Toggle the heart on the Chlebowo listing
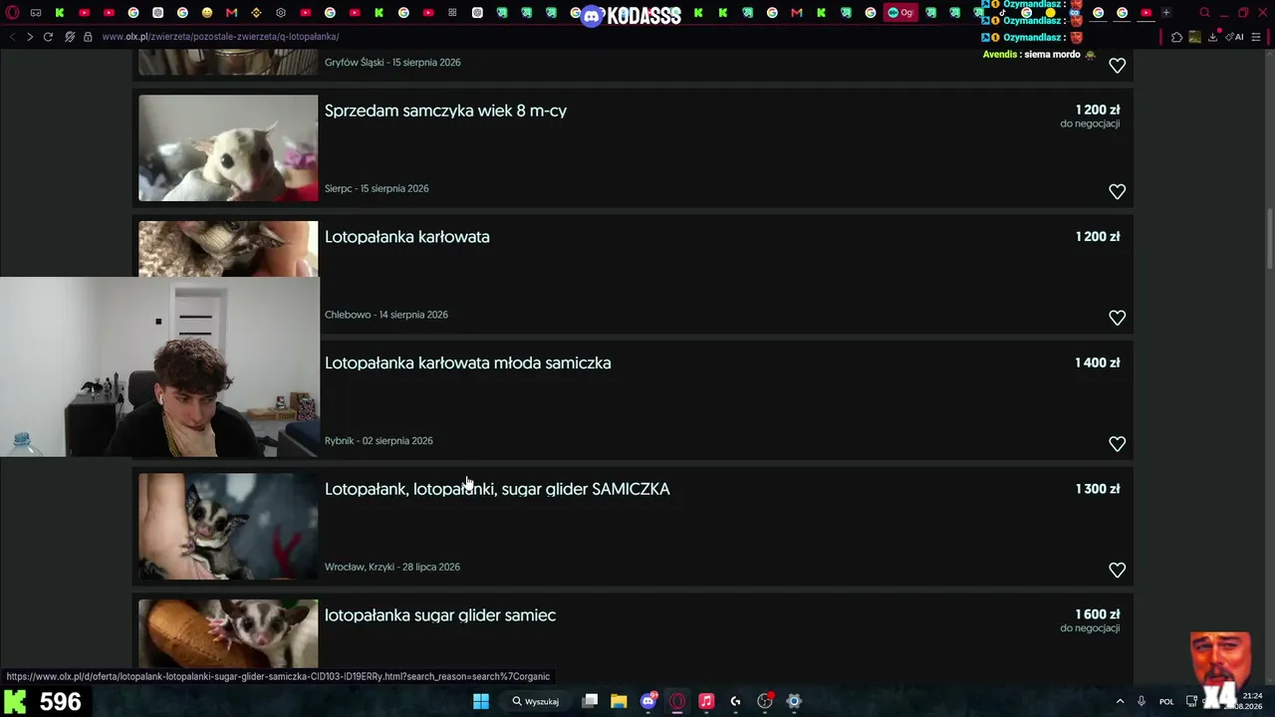The width and height of the screenshot is (1275, 717). point(1117,318)
